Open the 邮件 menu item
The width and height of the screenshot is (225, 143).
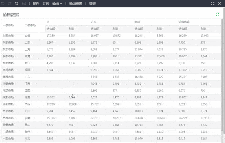tap(36, 4)
